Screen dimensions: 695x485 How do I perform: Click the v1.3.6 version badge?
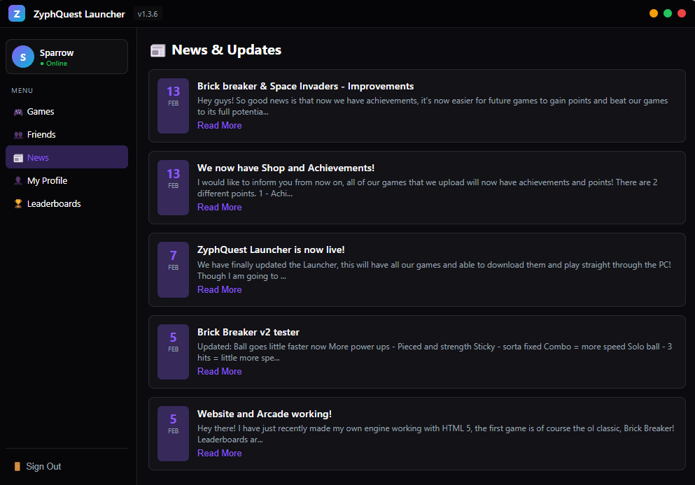pyautogui.click(x=147, y=13)
